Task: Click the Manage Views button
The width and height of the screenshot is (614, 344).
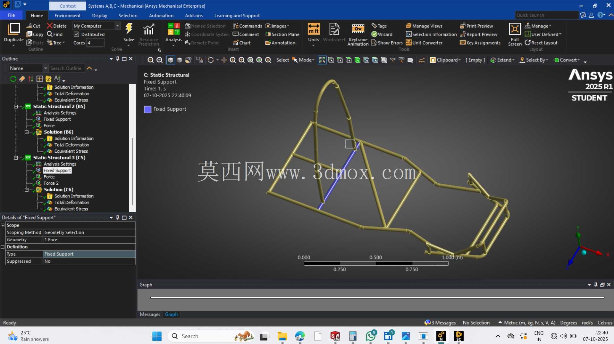Action: coord(424,26)
